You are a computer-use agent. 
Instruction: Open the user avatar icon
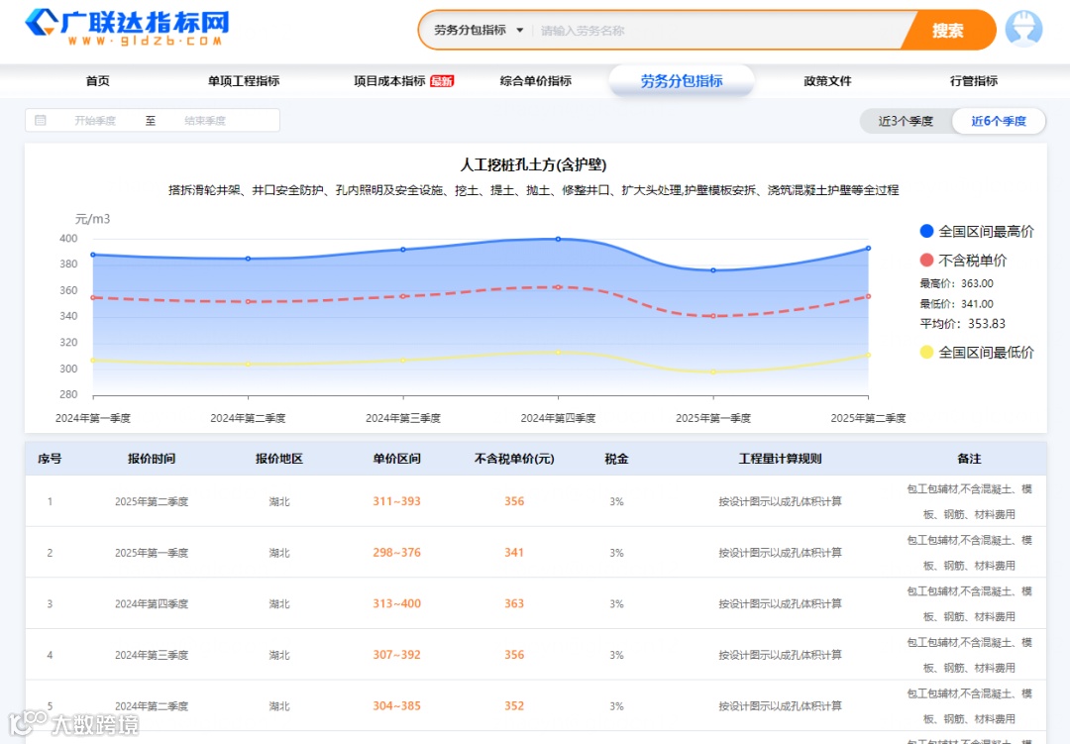click(x=1023, y=30)
